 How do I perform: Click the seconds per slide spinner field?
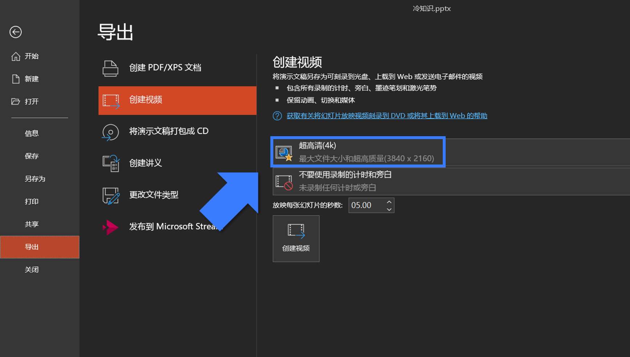pos(367,205)
